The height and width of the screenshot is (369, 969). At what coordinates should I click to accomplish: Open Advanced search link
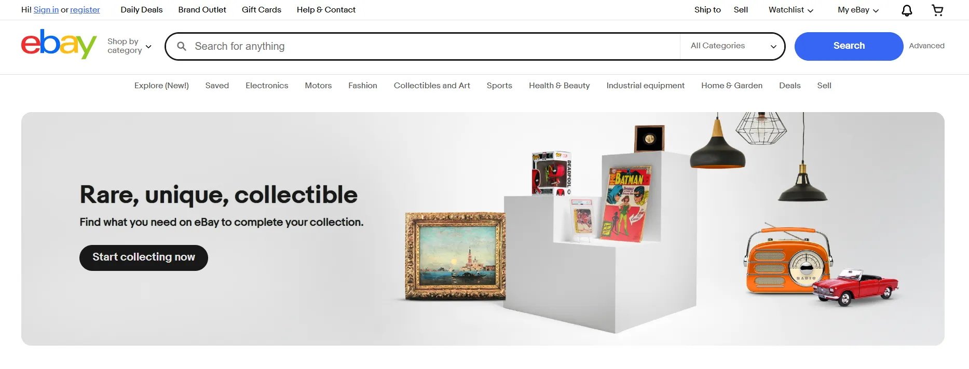[x=926, y=46]
